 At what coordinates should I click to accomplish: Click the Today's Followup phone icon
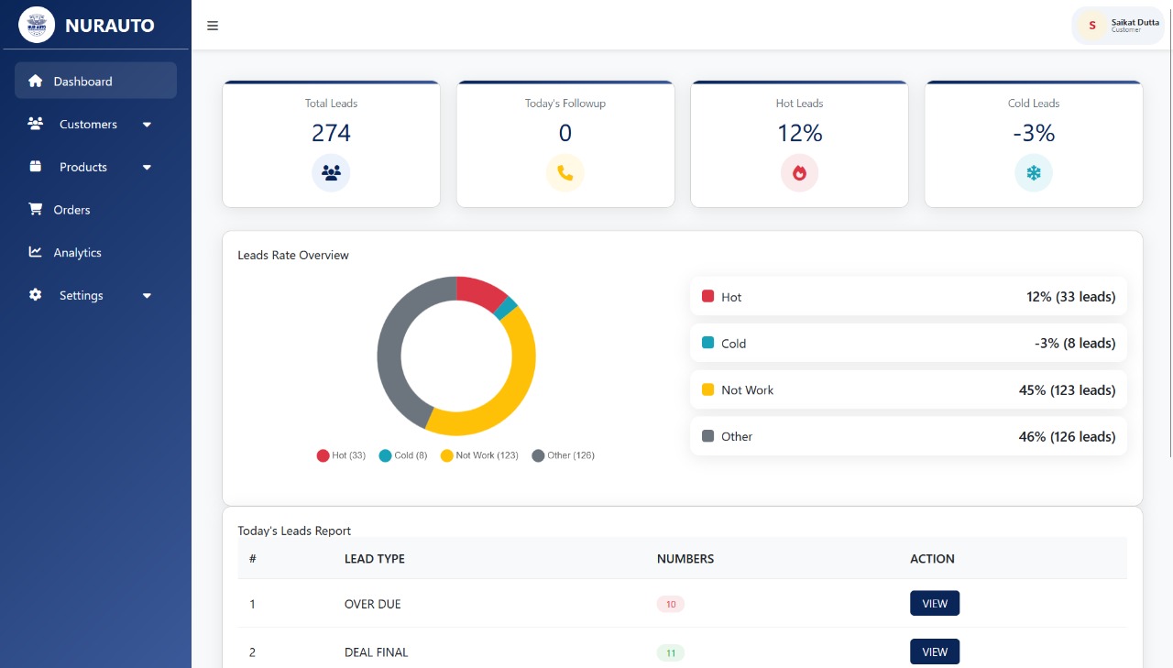coord(565,172)
